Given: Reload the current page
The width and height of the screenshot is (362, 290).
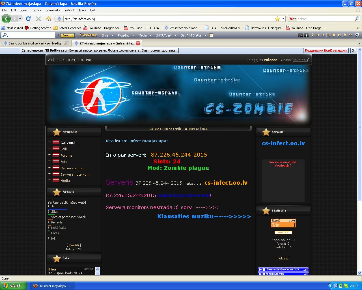Looking at the screenshot, I should (x=28, y=19).
